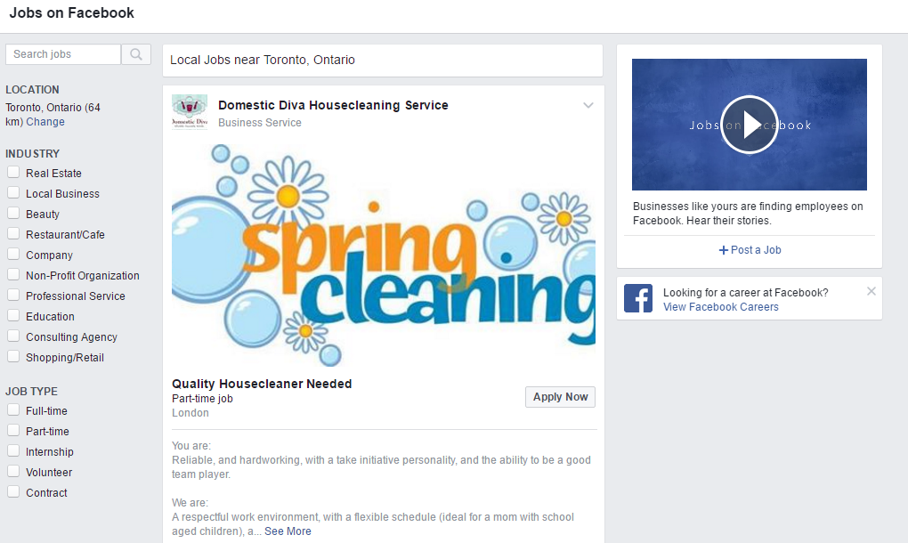Image resolution: width=908 pixels, height=543 pixels.
Task: Click the 'Part-time job' label in posting
Action: [202, 399]
